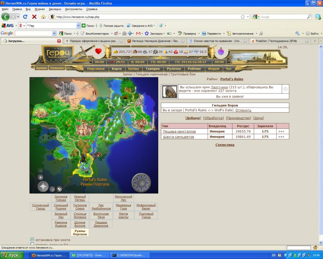Image resolution: width=323 pixels, height=259 pixels.
Task: Select the radio button beside hunt message
Action: tap(285, 89)
